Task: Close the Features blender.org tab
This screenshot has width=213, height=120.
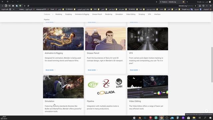Action: click(x=161, y=2)
